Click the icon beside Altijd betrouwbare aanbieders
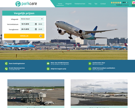This screenshot has height=108, width=135. [x=90, y=69]
